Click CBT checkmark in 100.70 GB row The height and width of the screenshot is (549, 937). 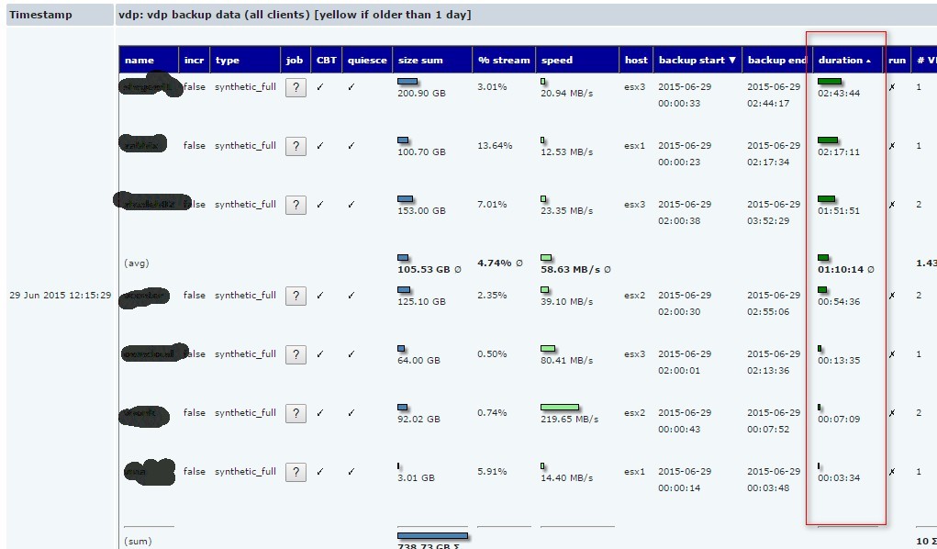(320, 146)
